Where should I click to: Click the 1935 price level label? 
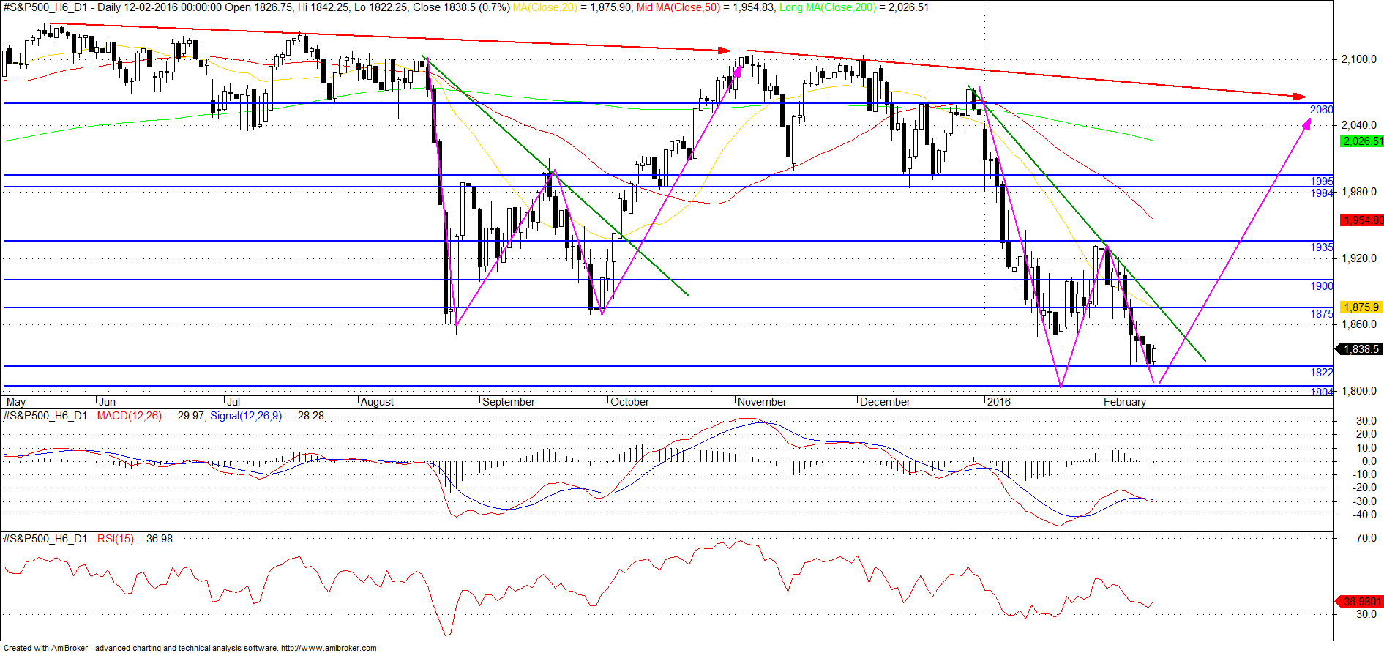point(1322,247)
